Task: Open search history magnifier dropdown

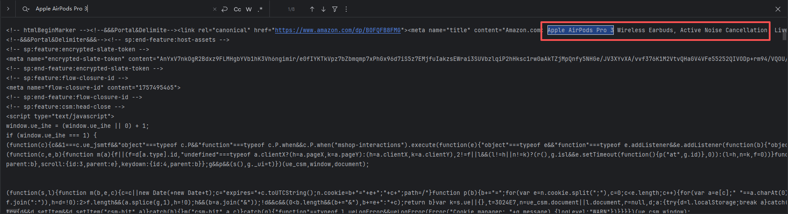Action: pos(26,9)
